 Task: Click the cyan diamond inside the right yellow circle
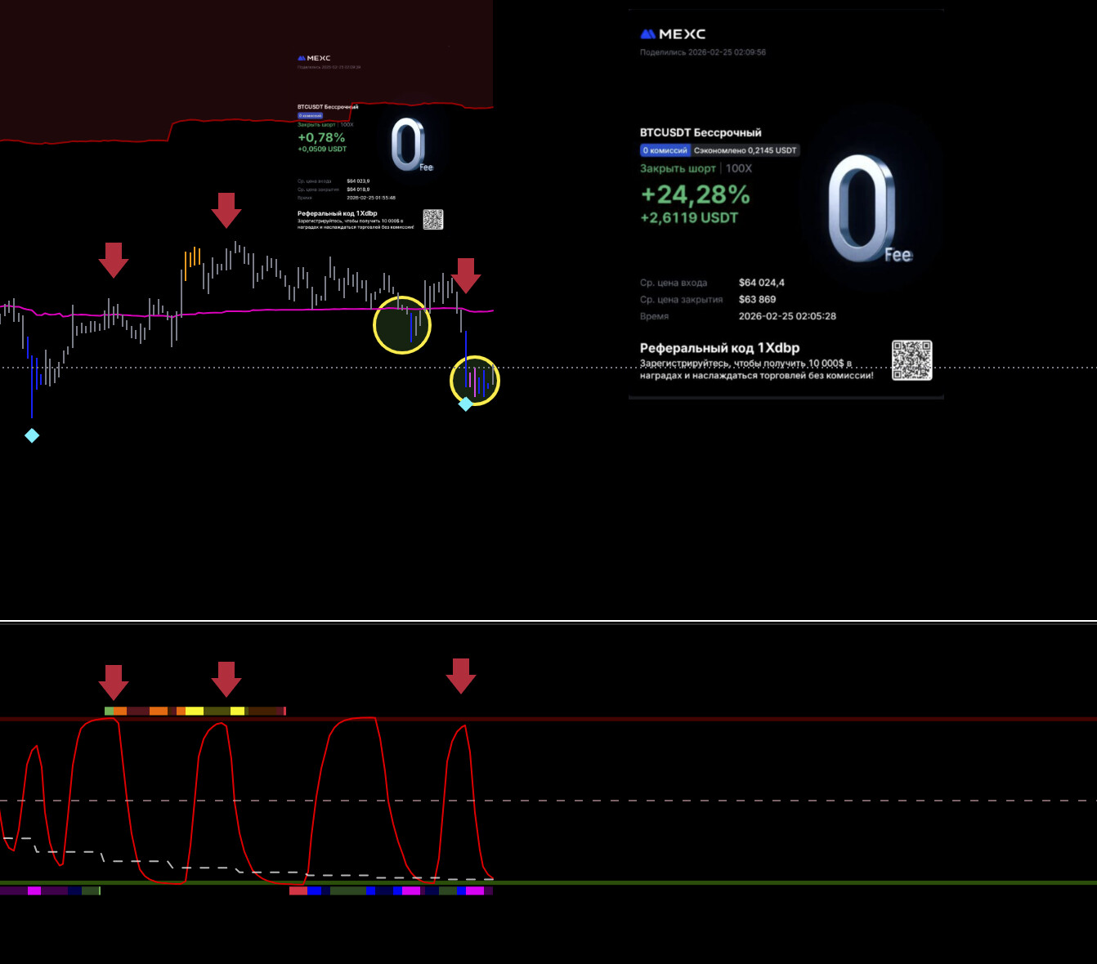(465, 404)
